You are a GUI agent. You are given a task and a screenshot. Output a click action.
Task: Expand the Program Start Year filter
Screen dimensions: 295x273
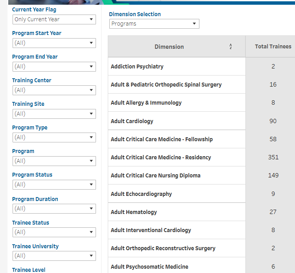tap(54, 43)
